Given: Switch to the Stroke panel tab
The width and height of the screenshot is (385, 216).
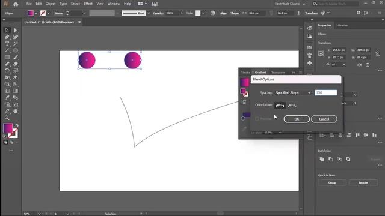Looking at the screenshot, I should (245, 73).
